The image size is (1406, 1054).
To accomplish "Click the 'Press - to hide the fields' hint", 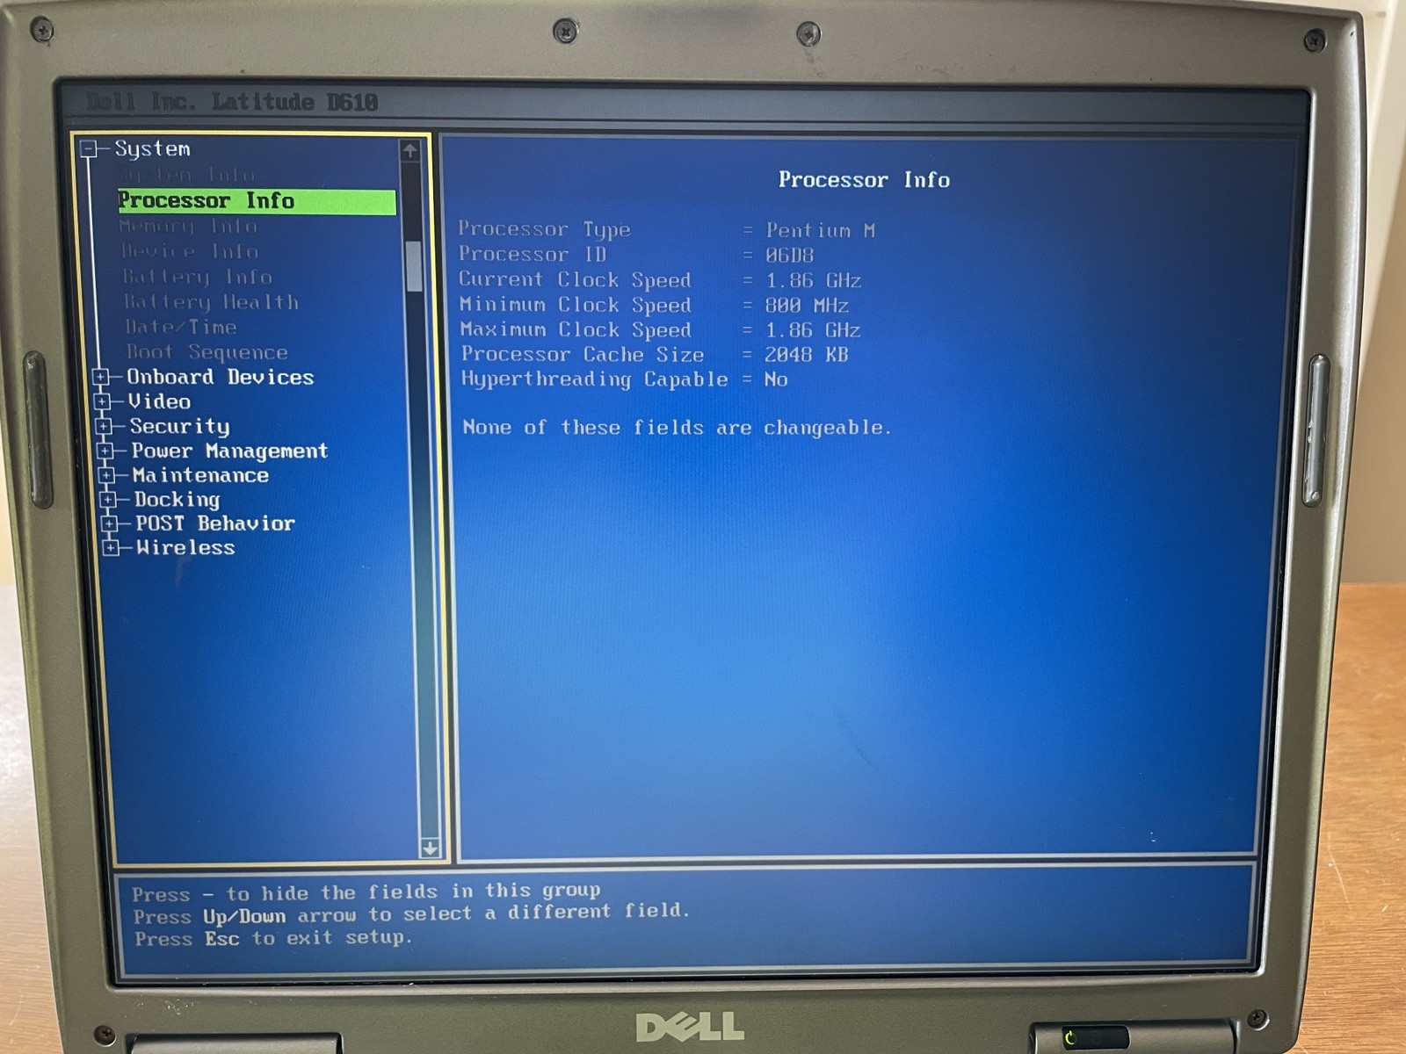I will coord(366,892).
